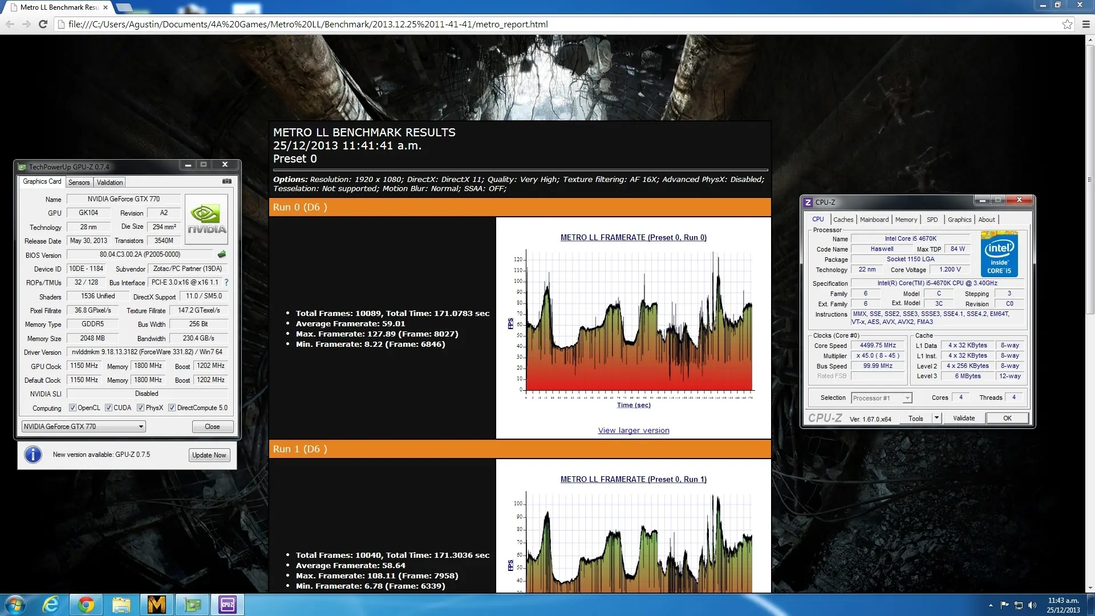Close the Metro LL Benchmark Results tab
Image resolution: width=1095 pixels, height=616 pixels.
(x=106, y=7)
